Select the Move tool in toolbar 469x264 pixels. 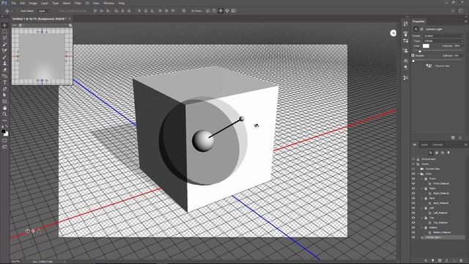pyautogui.click(x=4, y=25)
